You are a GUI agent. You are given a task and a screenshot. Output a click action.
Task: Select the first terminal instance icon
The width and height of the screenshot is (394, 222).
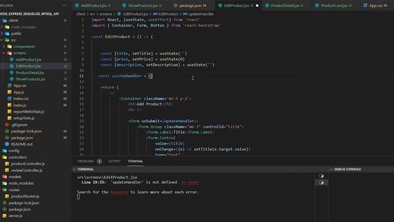(x=321, y=176)
